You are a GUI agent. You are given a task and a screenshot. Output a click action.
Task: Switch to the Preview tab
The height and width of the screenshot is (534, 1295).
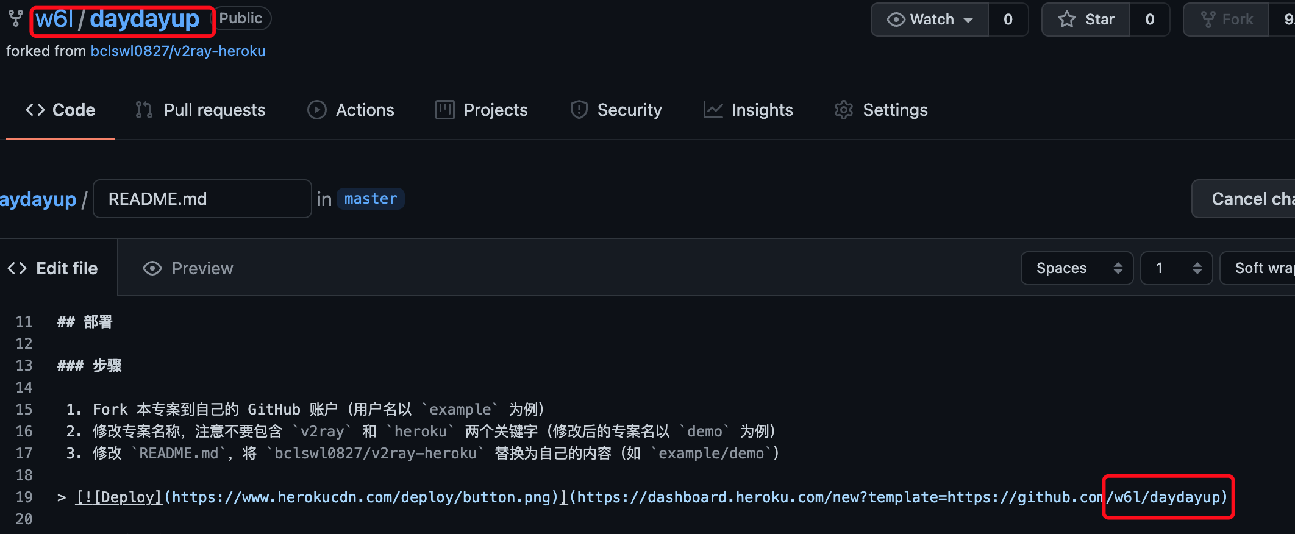188,268
